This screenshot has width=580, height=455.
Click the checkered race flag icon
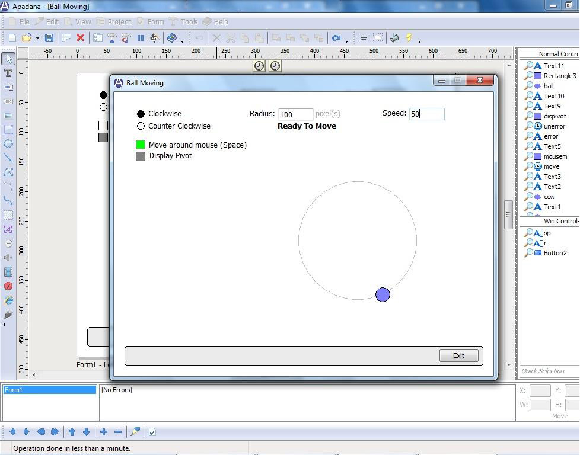click(x=154, y=38)
